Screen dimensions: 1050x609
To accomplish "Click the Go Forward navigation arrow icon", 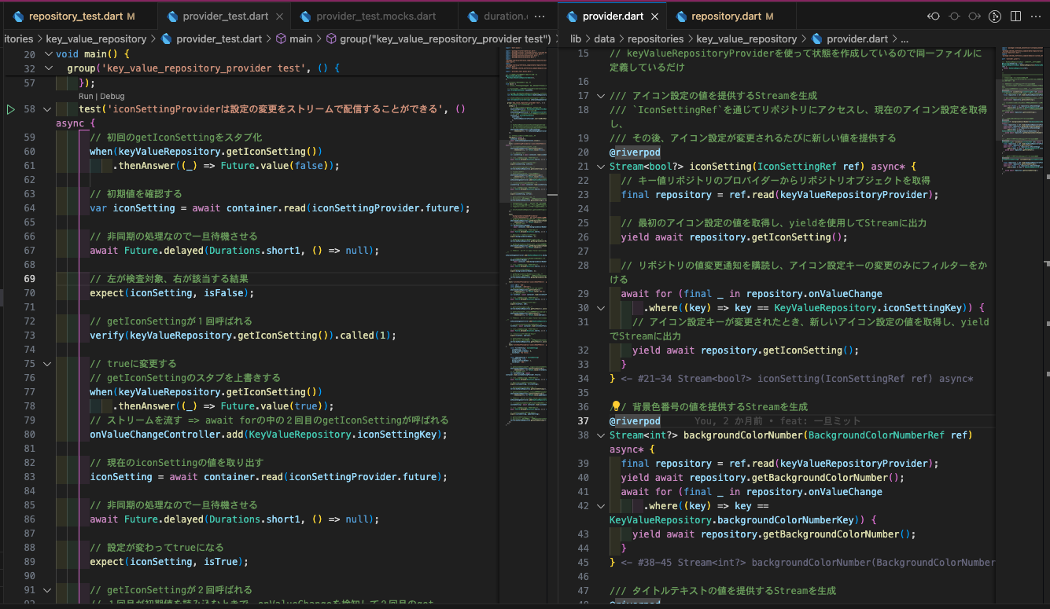I will [974, 16].
